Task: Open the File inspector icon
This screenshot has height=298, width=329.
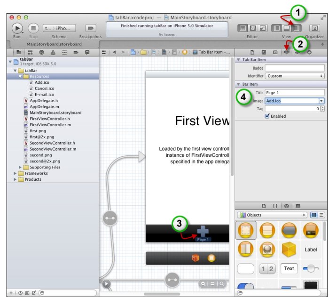Action: point(252,52)
